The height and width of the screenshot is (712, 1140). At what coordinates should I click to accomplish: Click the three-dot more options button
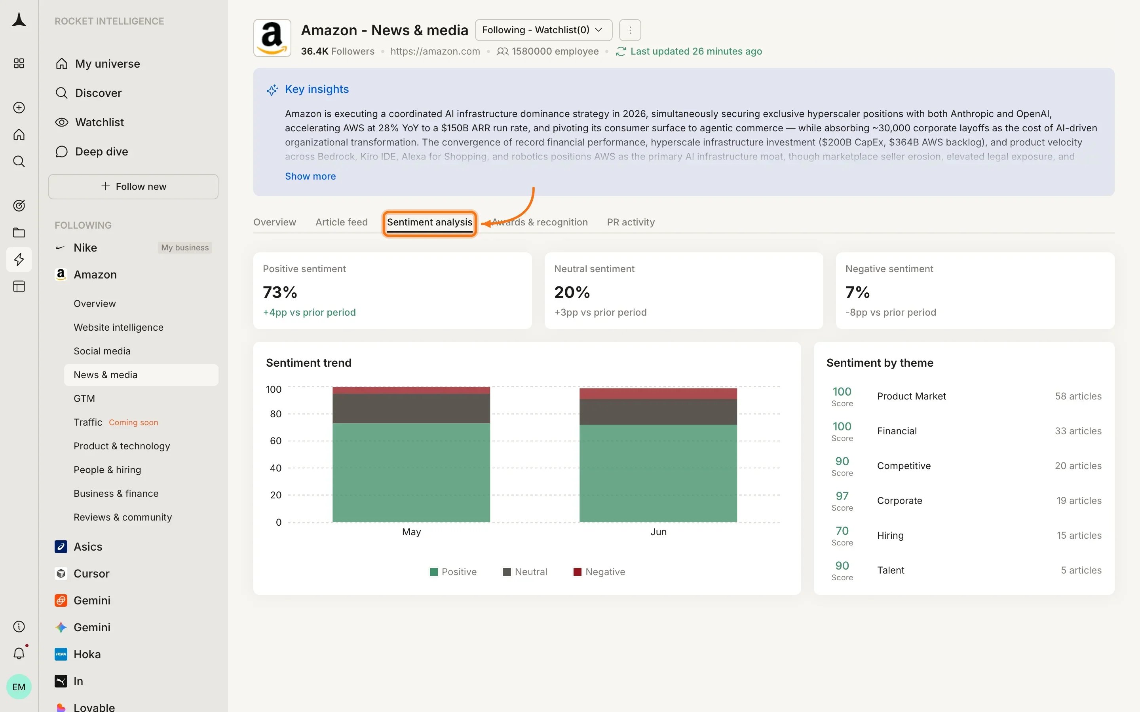(630, 30)
